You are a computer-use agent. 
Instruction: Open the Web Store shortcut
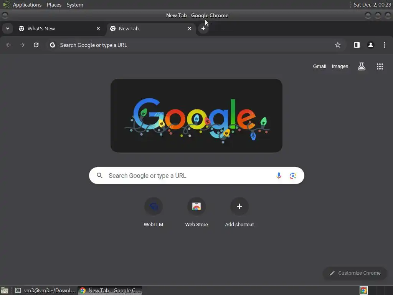[196, 213]
